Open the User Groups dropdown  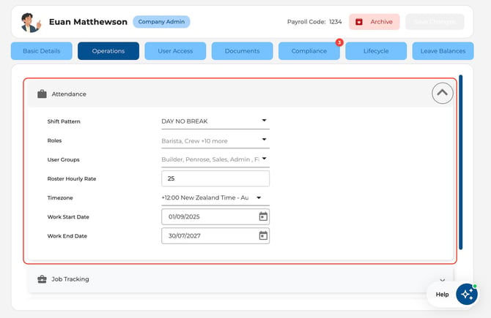[215, 159]
